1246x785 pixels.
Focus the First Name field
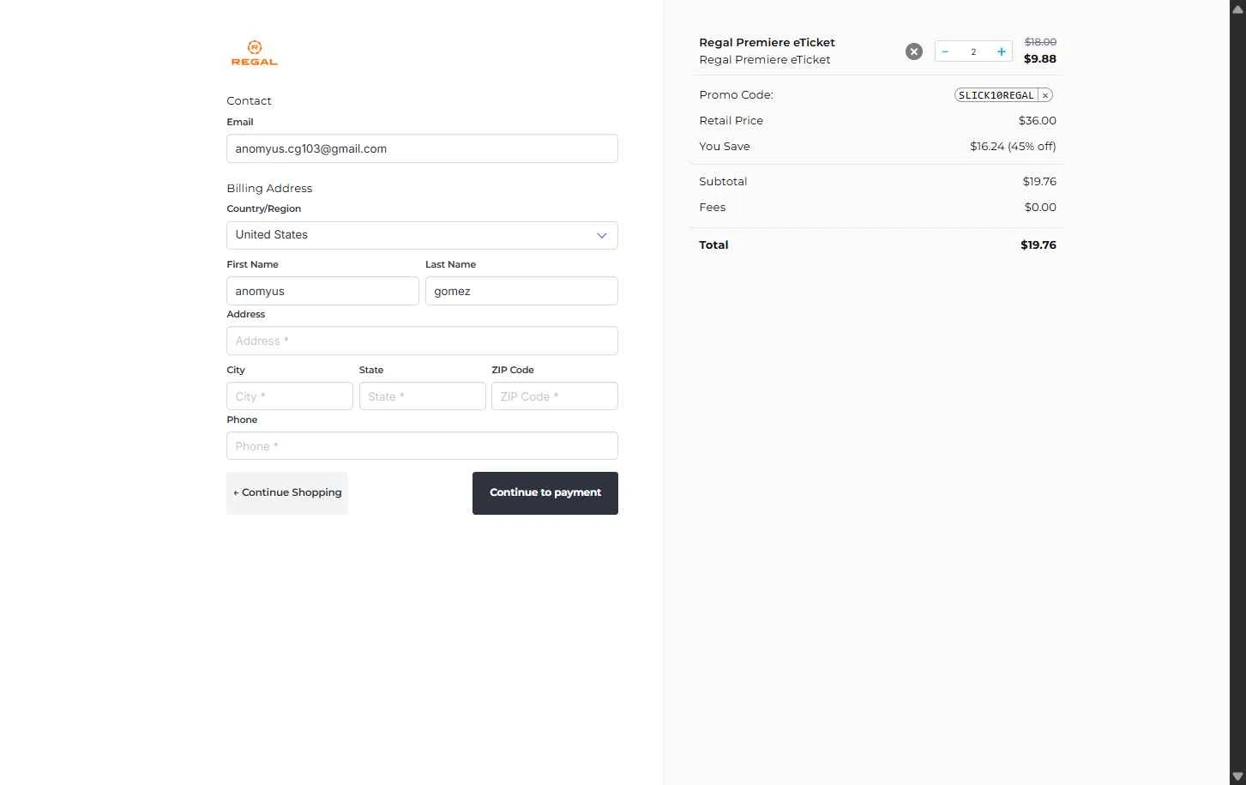322,291
